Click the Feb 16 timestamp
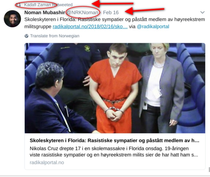The height and width of the screenshot is (177, 210). (x=111, y=13)
